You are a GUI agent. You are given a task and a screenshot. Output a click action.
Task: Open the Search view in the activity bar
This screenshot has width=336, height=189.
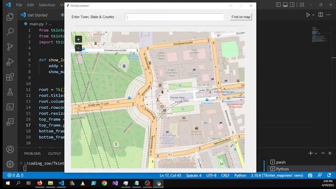click(x=10, y=31)
